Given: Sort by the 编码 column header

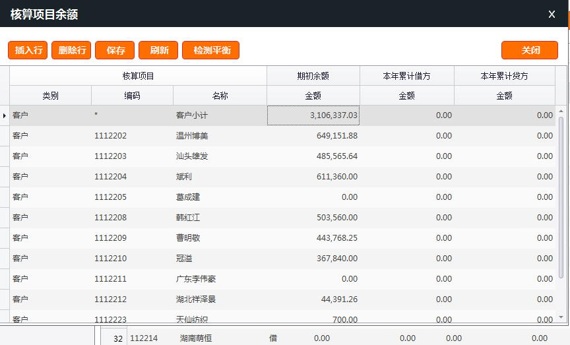Looking at the screenshot, I should pyautogui.click(x=132, y=96).
